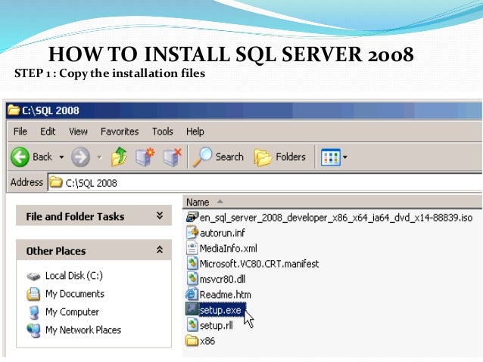Open My Computer link

point(72,312)
